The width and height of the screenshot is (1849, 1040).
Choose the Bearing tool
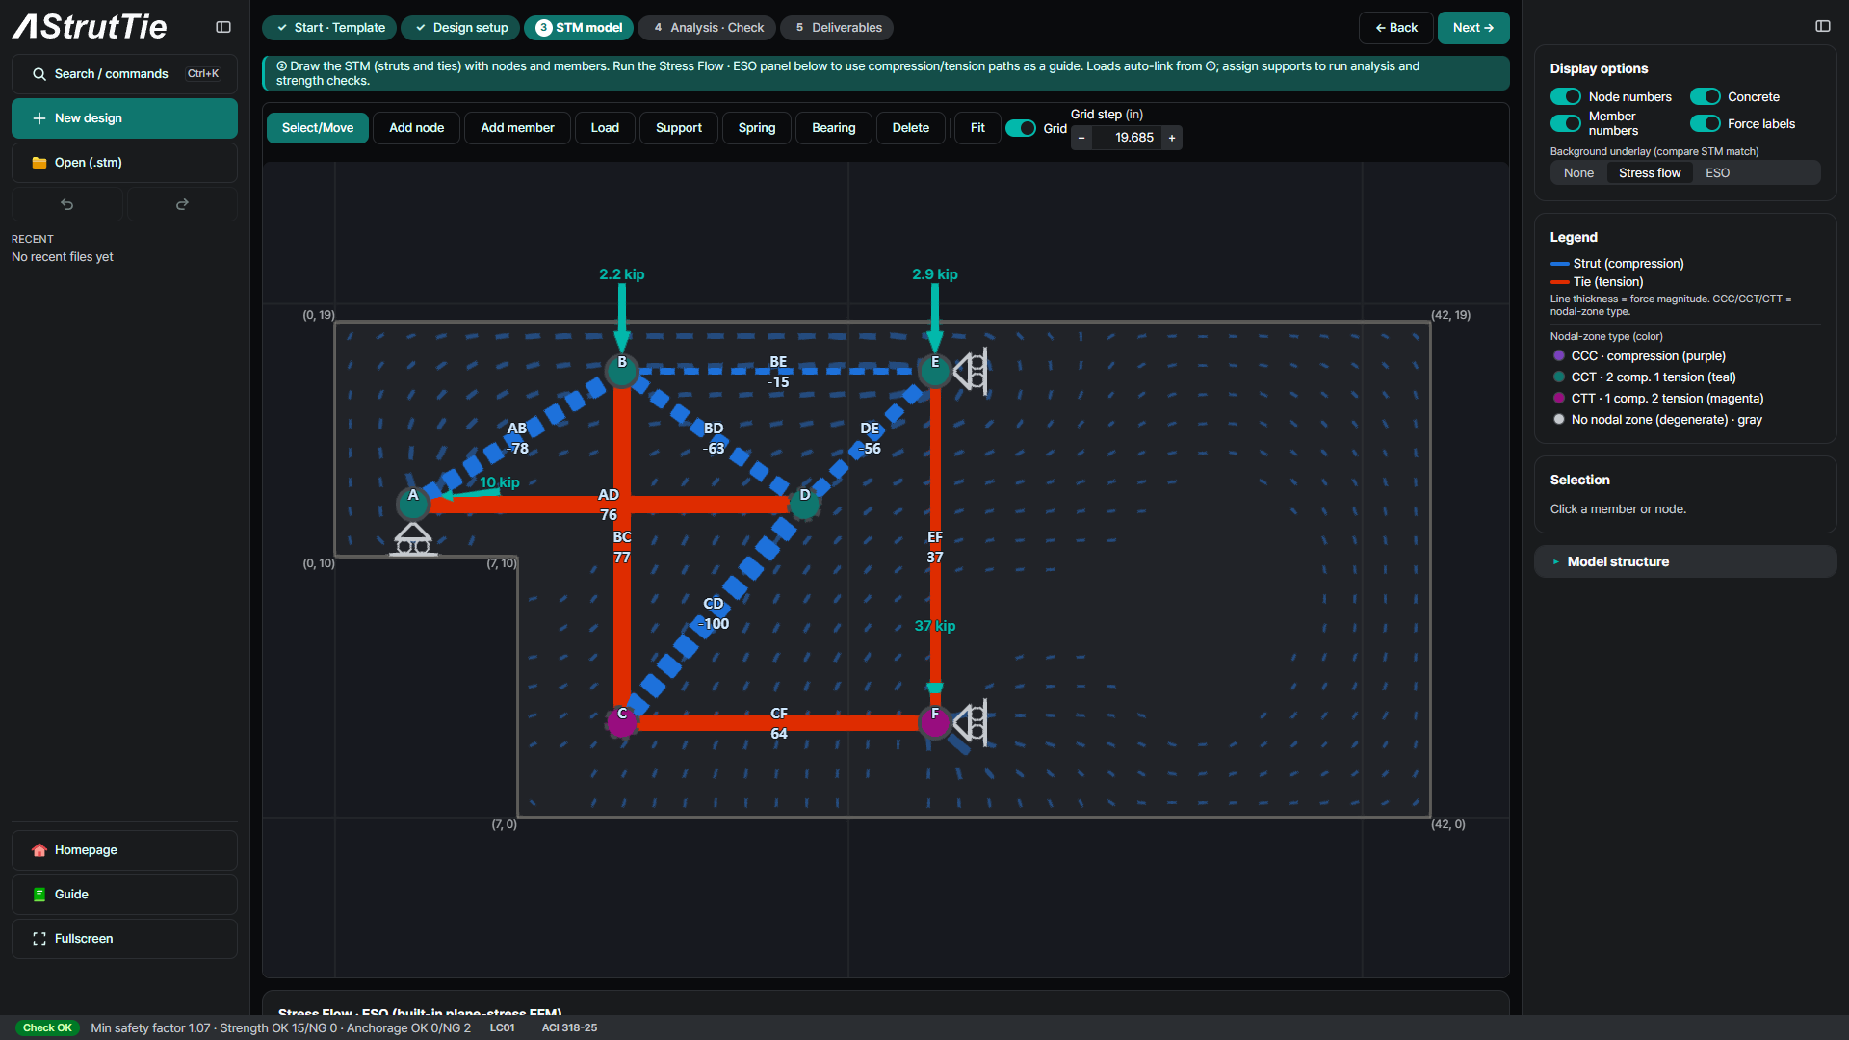click(x=833, y=128)
